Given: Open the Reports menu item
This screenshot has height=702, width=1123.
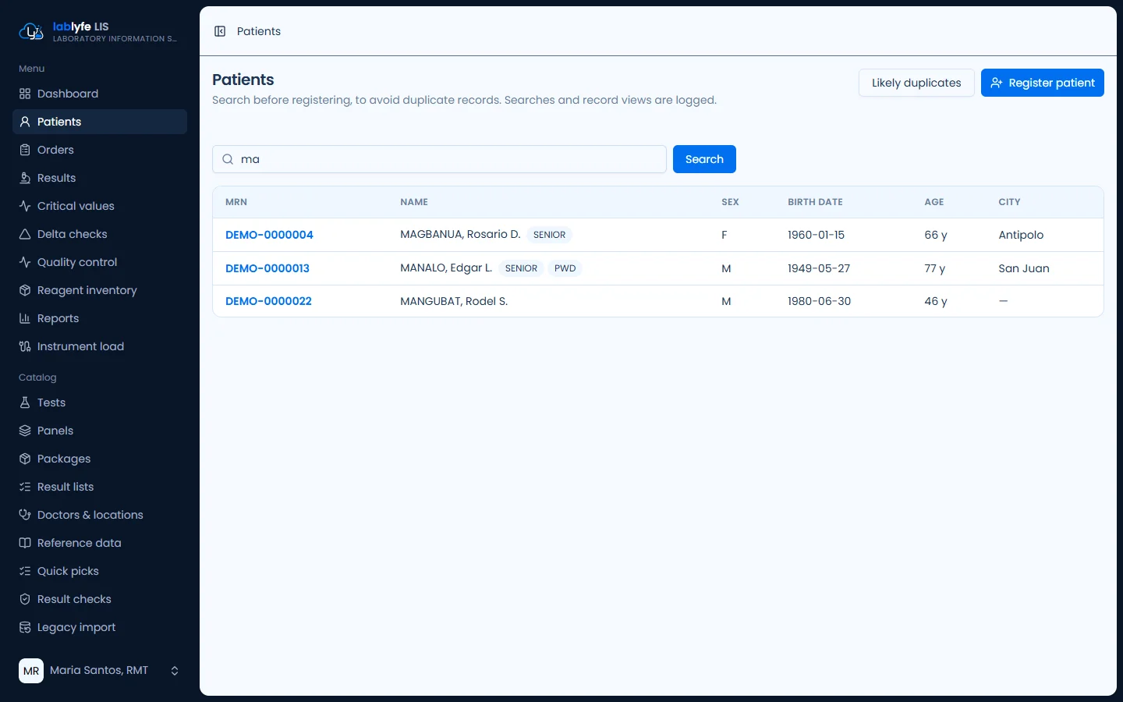Looking at the screenshot, I should point(100,318).
